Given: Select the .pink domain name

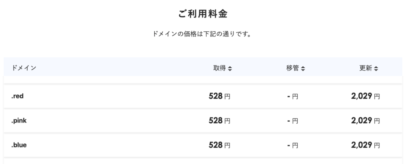Looking at the screenshot, I should click(20, 120).
